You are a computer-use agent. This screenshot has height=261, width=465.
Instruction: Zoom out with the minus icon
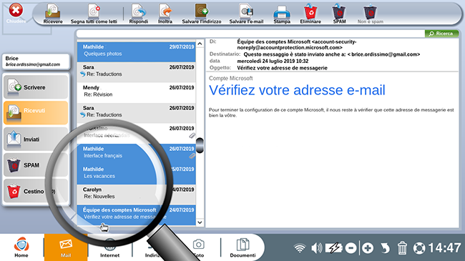(x=351, y=248)
